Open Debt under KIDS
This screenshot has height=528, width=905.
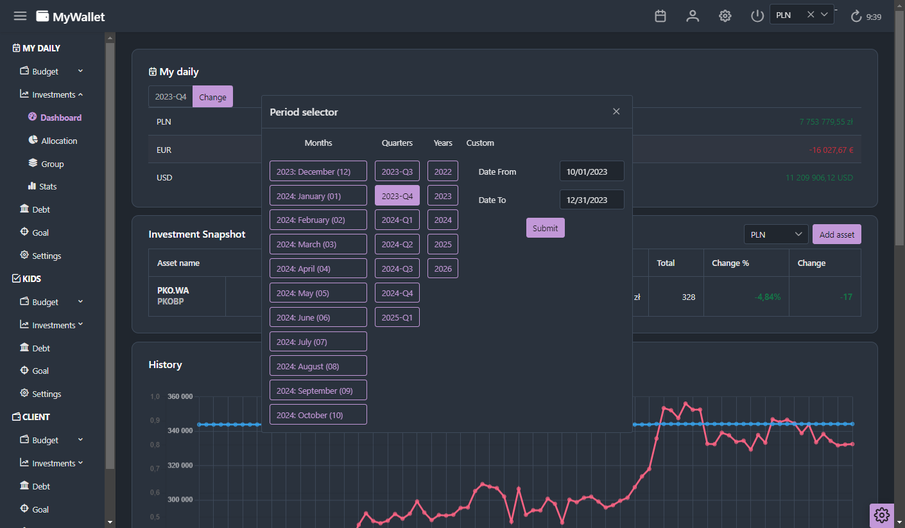pyautogui.click(x=35, y=348)
